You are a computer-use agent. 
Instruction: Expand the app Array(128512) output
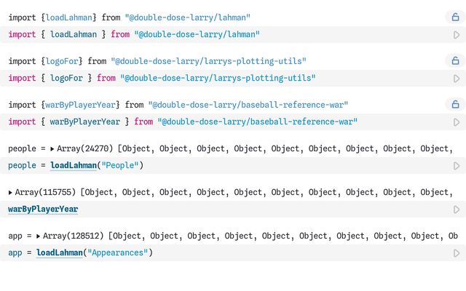(39, 236)
